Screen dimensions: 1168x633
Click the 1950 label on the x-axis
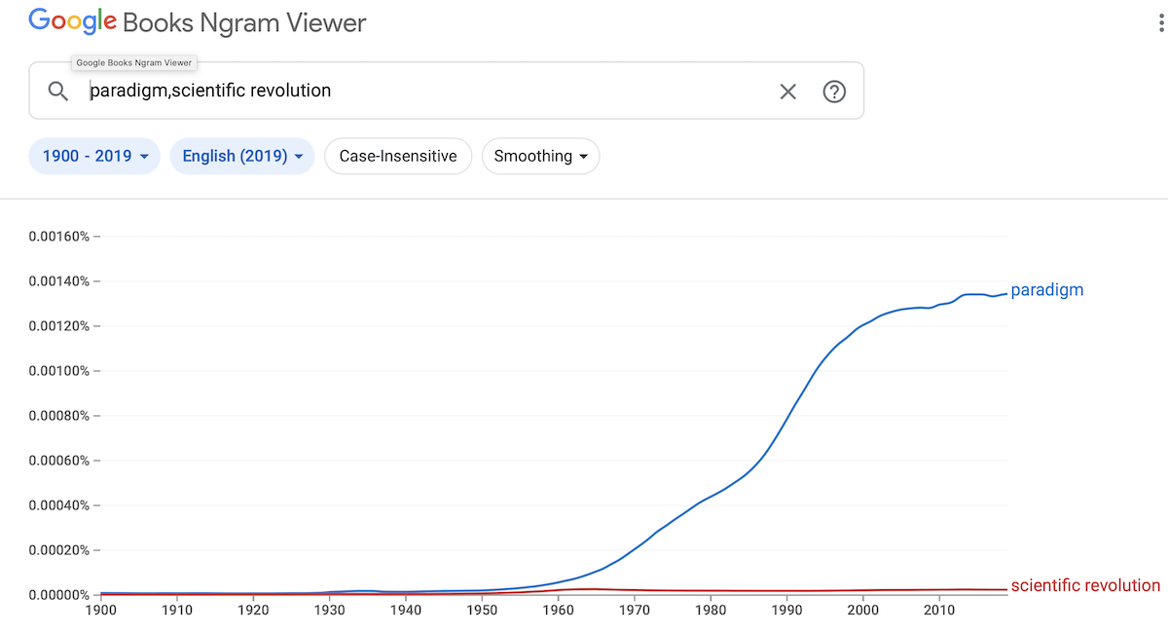pyautogui.click(x=481, y=611)
